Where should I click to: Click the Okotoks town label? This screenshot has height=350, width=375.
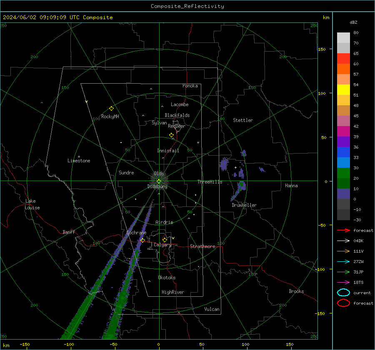167,278
